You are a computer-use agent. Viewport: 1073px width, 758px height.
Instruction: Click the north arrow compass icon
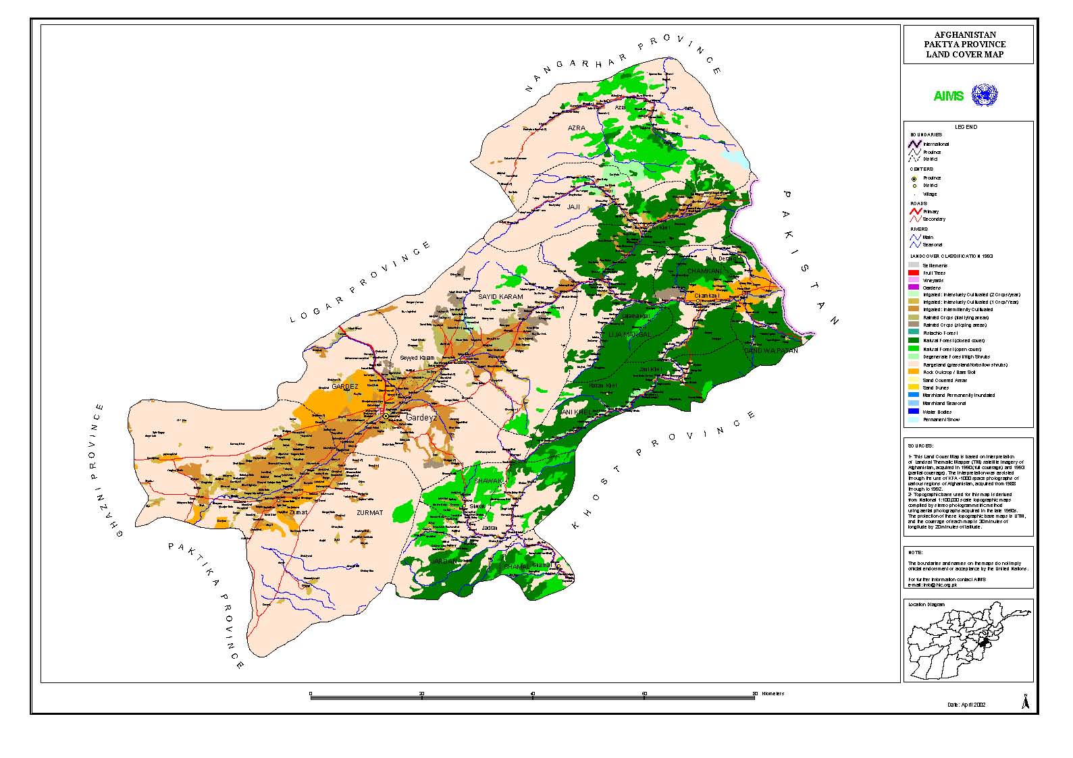[x=1025, y=702]
